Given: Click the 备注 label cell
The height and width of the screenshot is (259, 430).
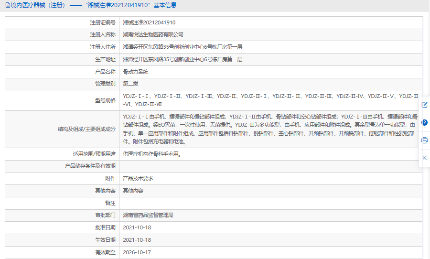Looking at the screenshot, I should coord(62,203).
